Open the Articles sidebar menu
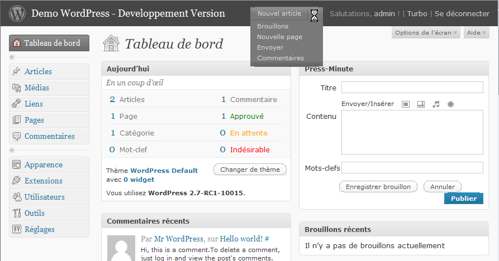Viewport: 499px width, 261px height. [x=49, y=71]
